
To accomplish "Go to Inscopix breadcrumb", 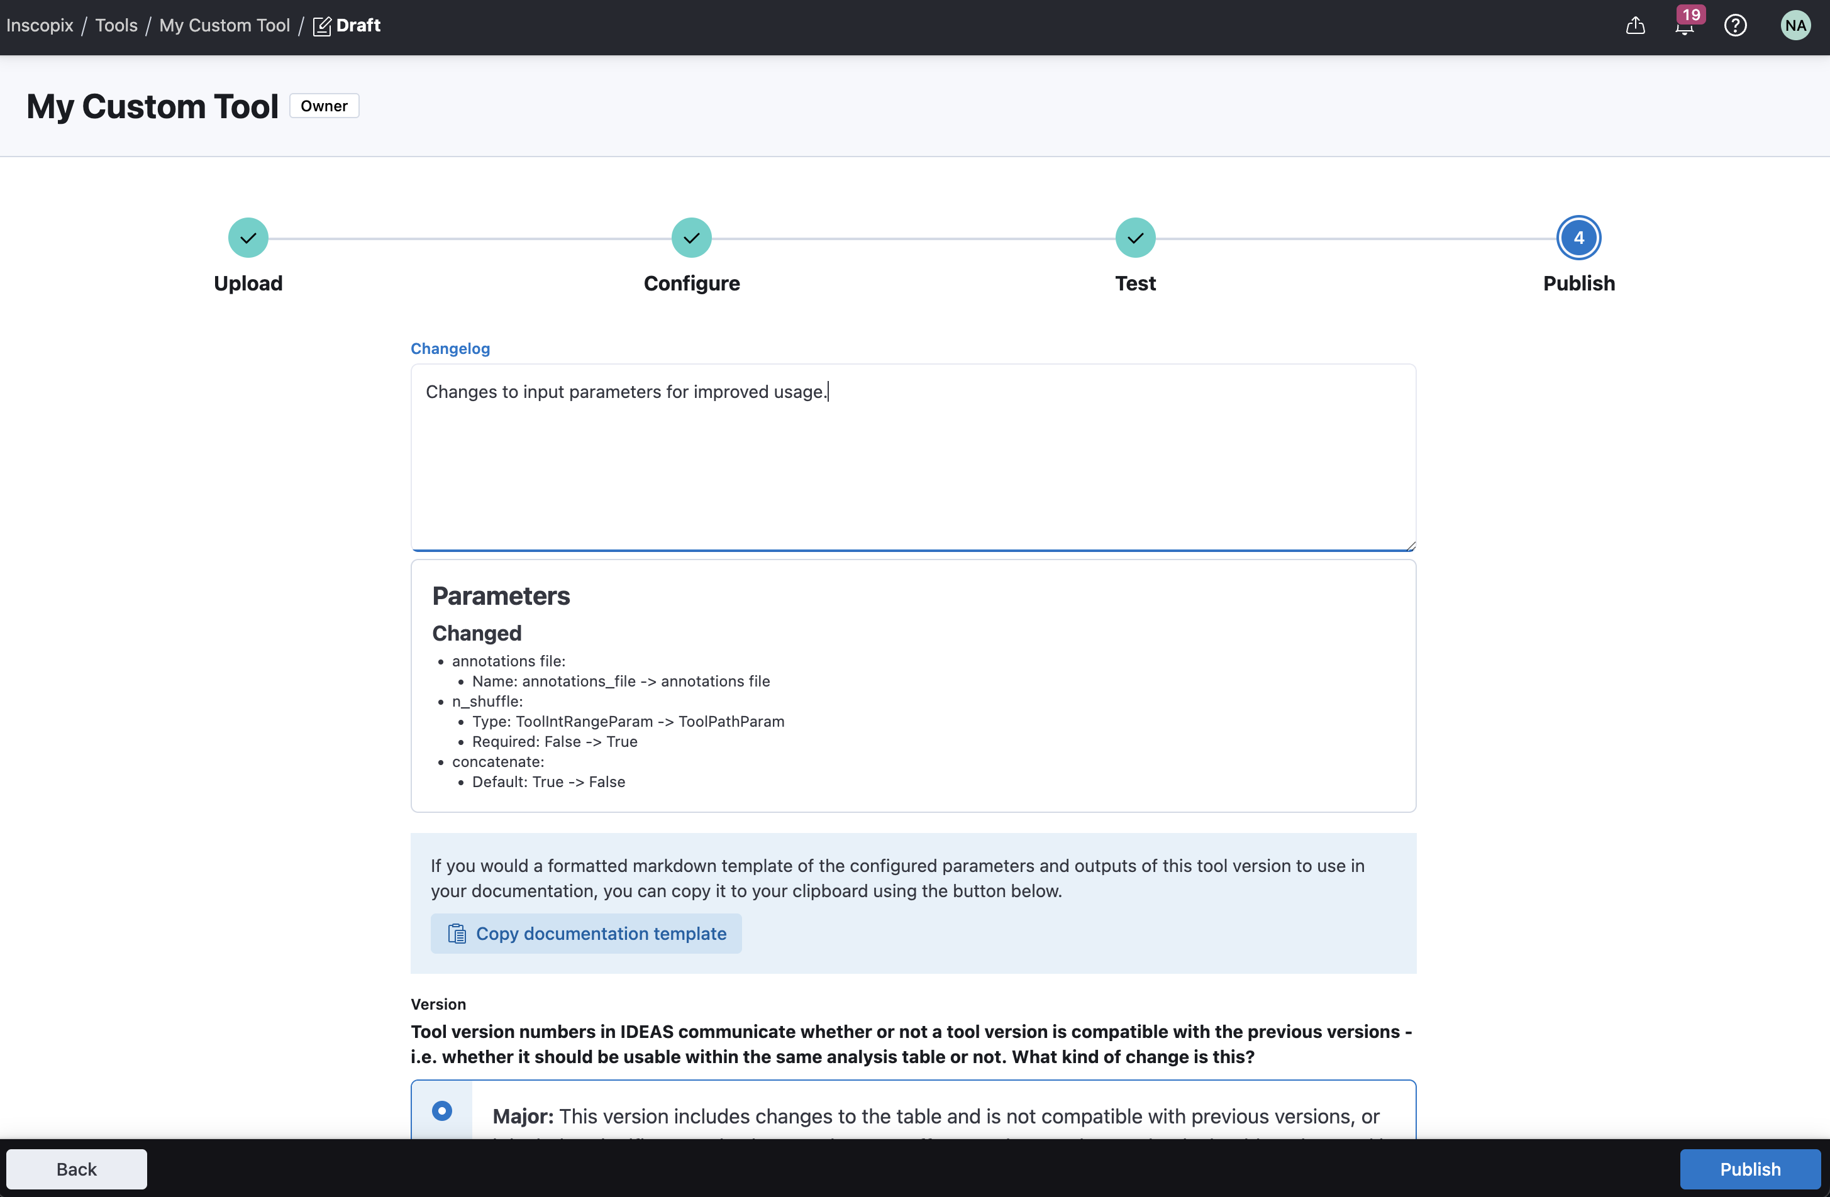I will click(39, 25).
